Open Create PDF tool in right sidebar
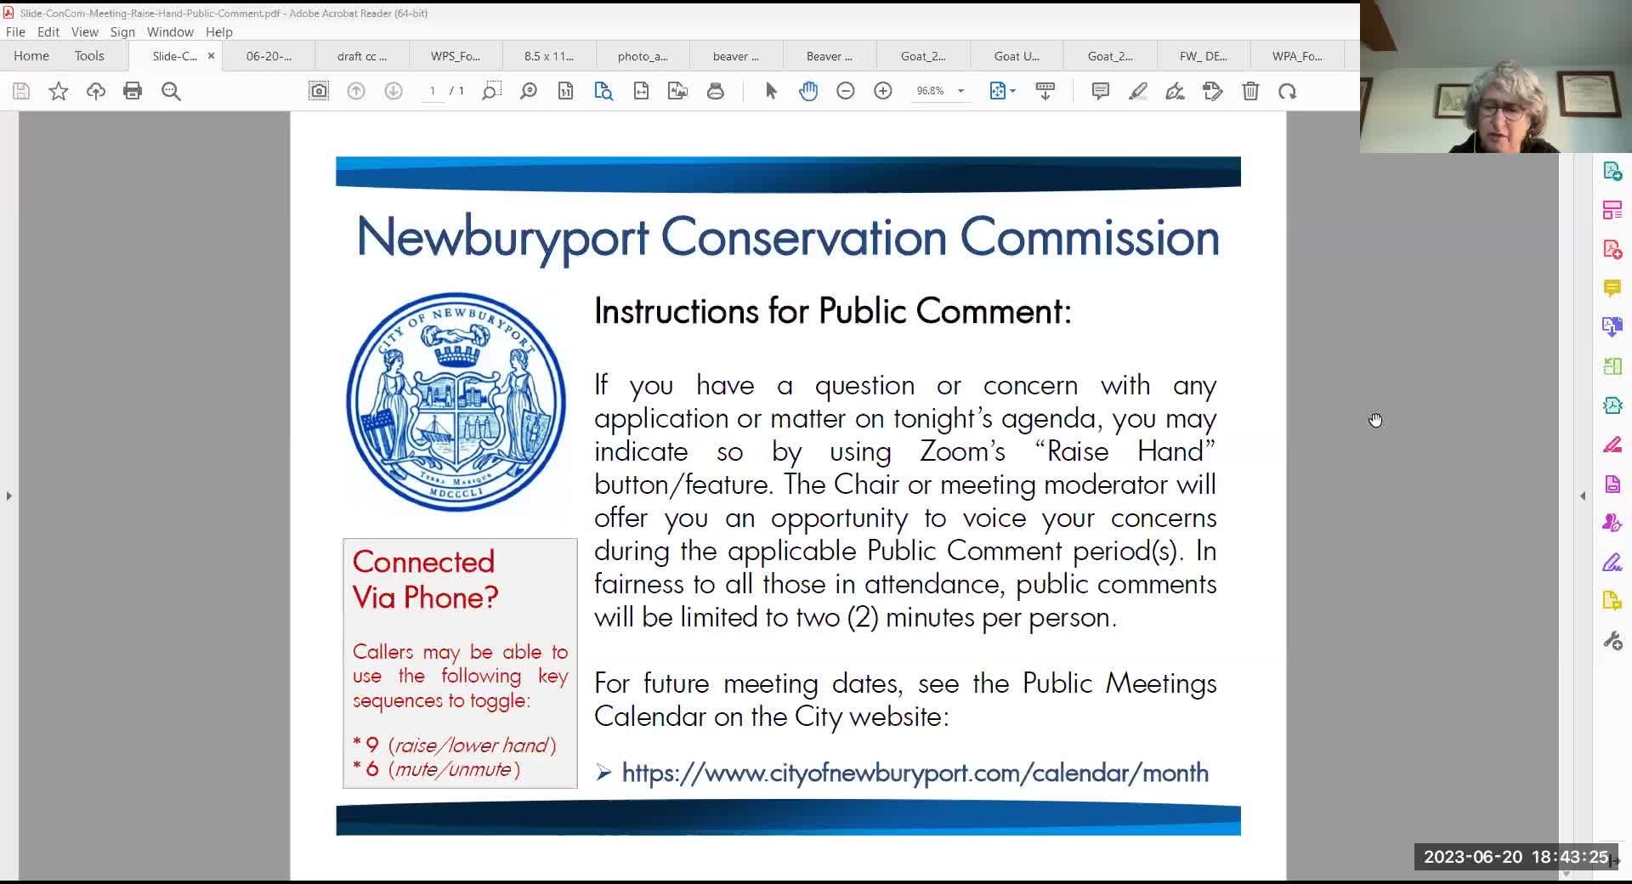This screenshot has width=1632, height=884. [x=1612, y=249]
